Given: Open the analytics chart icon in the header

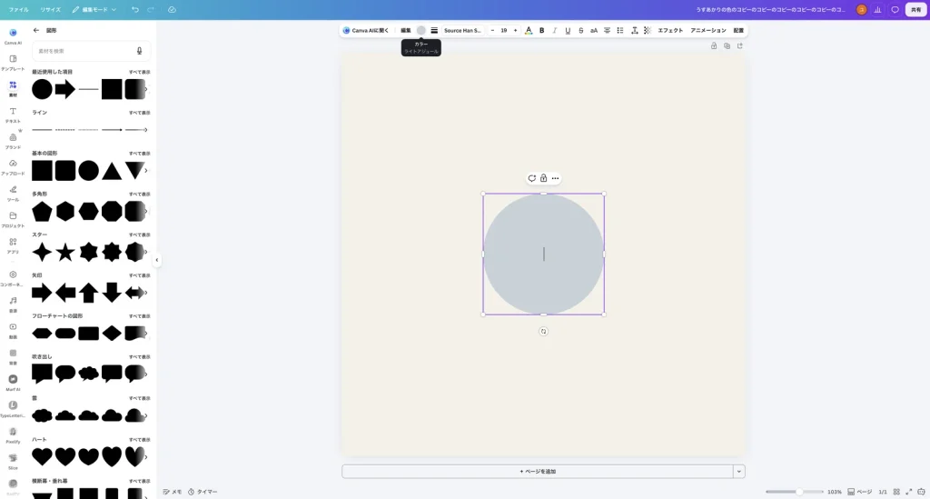Looking at the screenshot, I should click(x=878, y=9).
